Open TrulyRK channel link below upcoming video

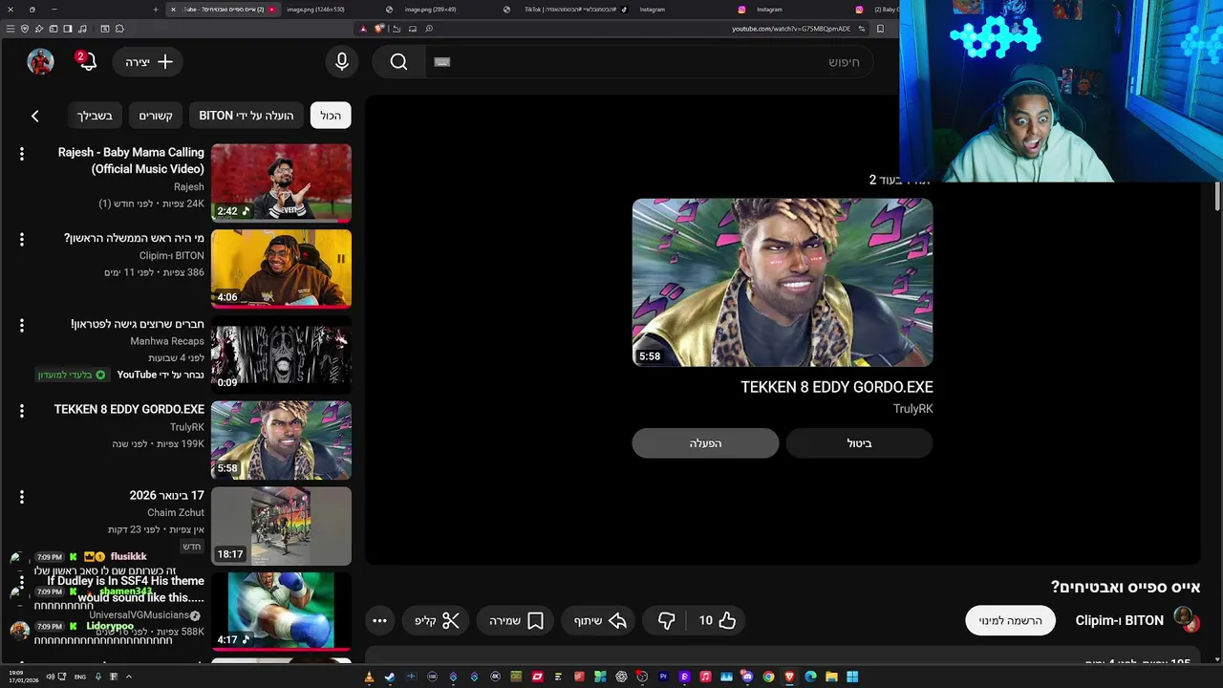[912, 409]
